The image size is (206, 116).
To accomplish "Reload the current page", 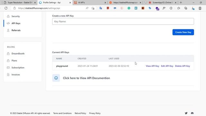I will [x=6, y=8].
